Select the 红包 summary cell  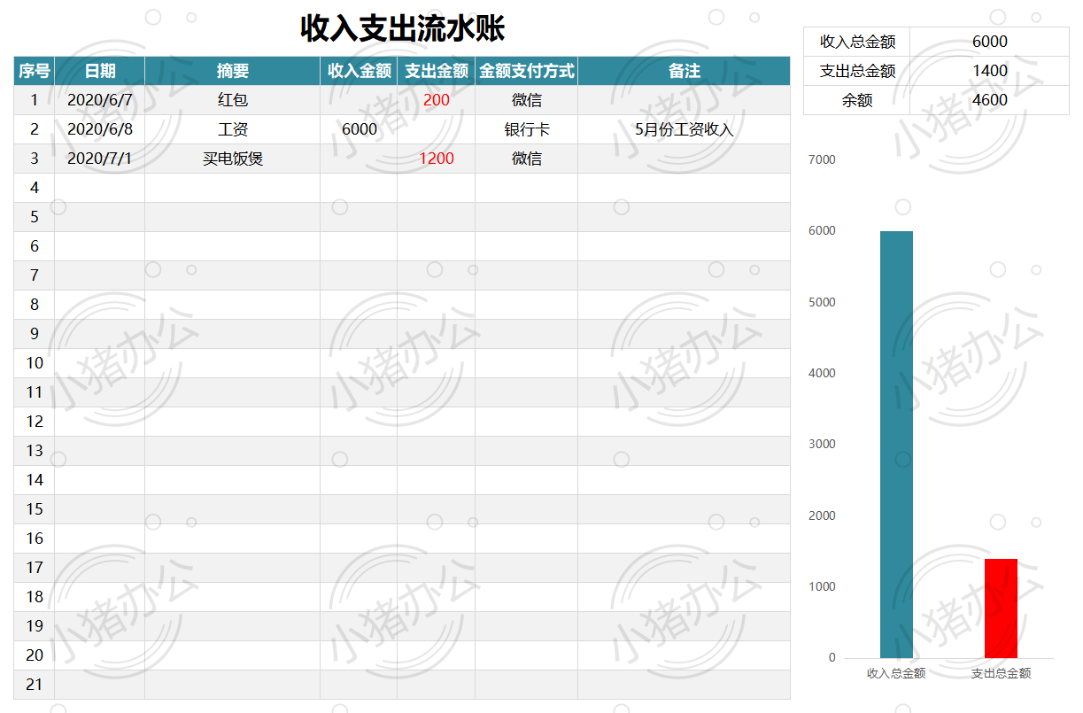(233, 100)
